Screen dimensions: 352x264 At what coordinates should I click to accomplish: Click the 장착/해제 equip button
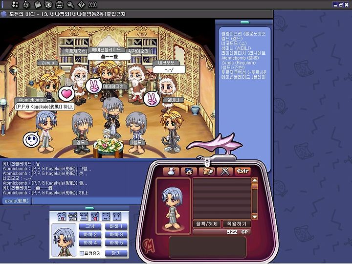pyautogui.click(x=207, y=224)
